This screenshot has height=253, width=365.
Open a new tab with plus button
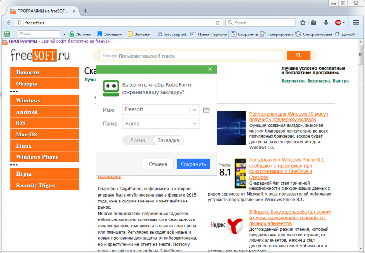point(85,11)
